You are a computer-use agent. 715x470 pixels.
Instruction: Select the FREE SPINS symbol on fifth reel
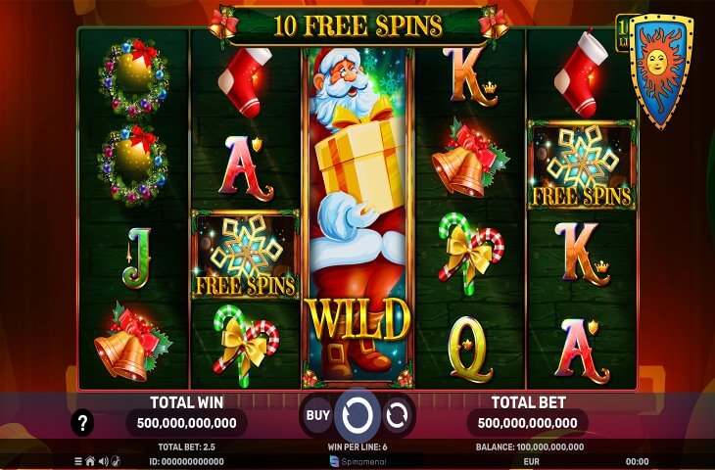pos(582,165)
